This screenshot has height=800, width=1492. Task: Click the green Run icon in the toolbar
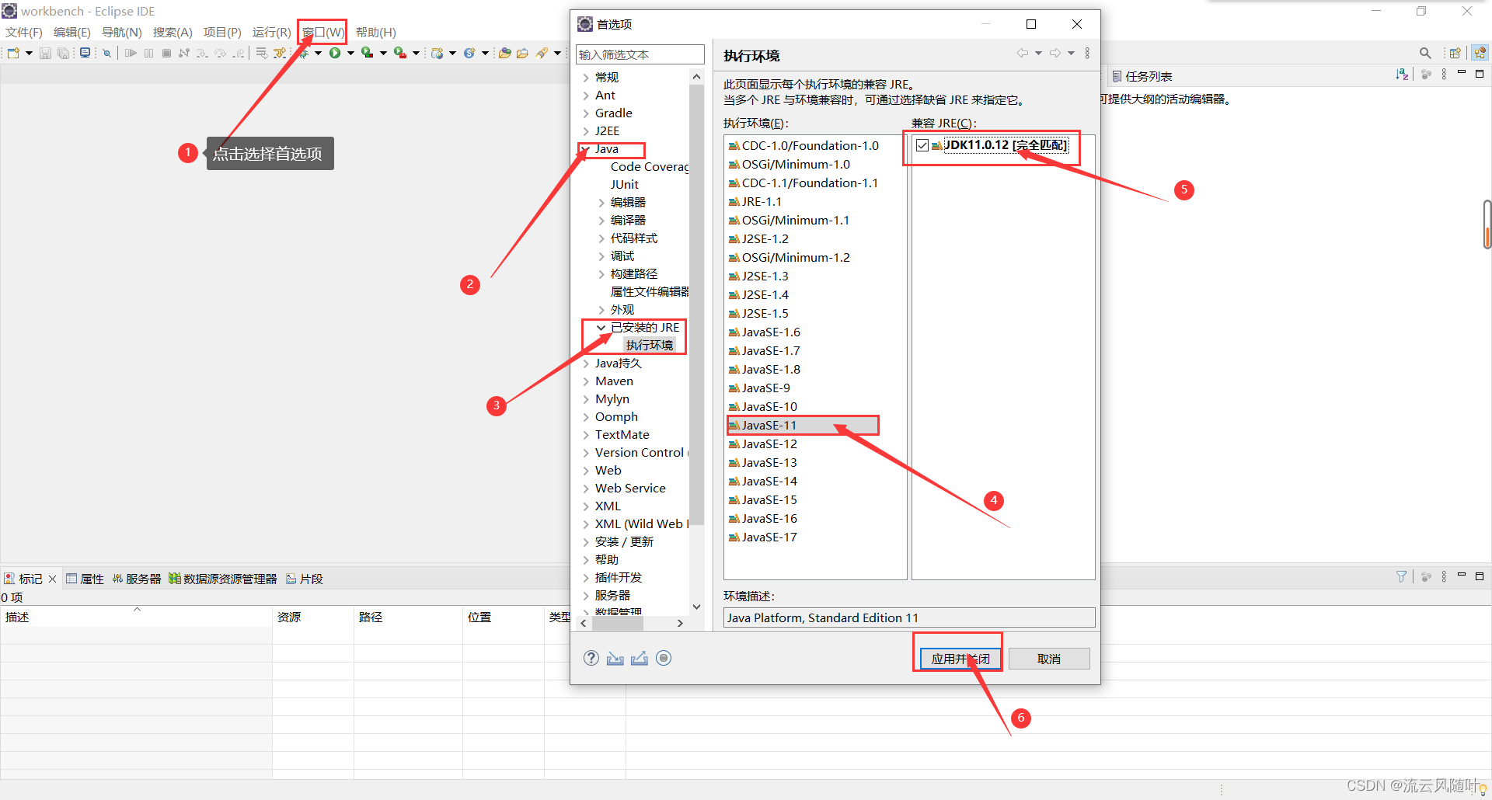coord(336,53)
